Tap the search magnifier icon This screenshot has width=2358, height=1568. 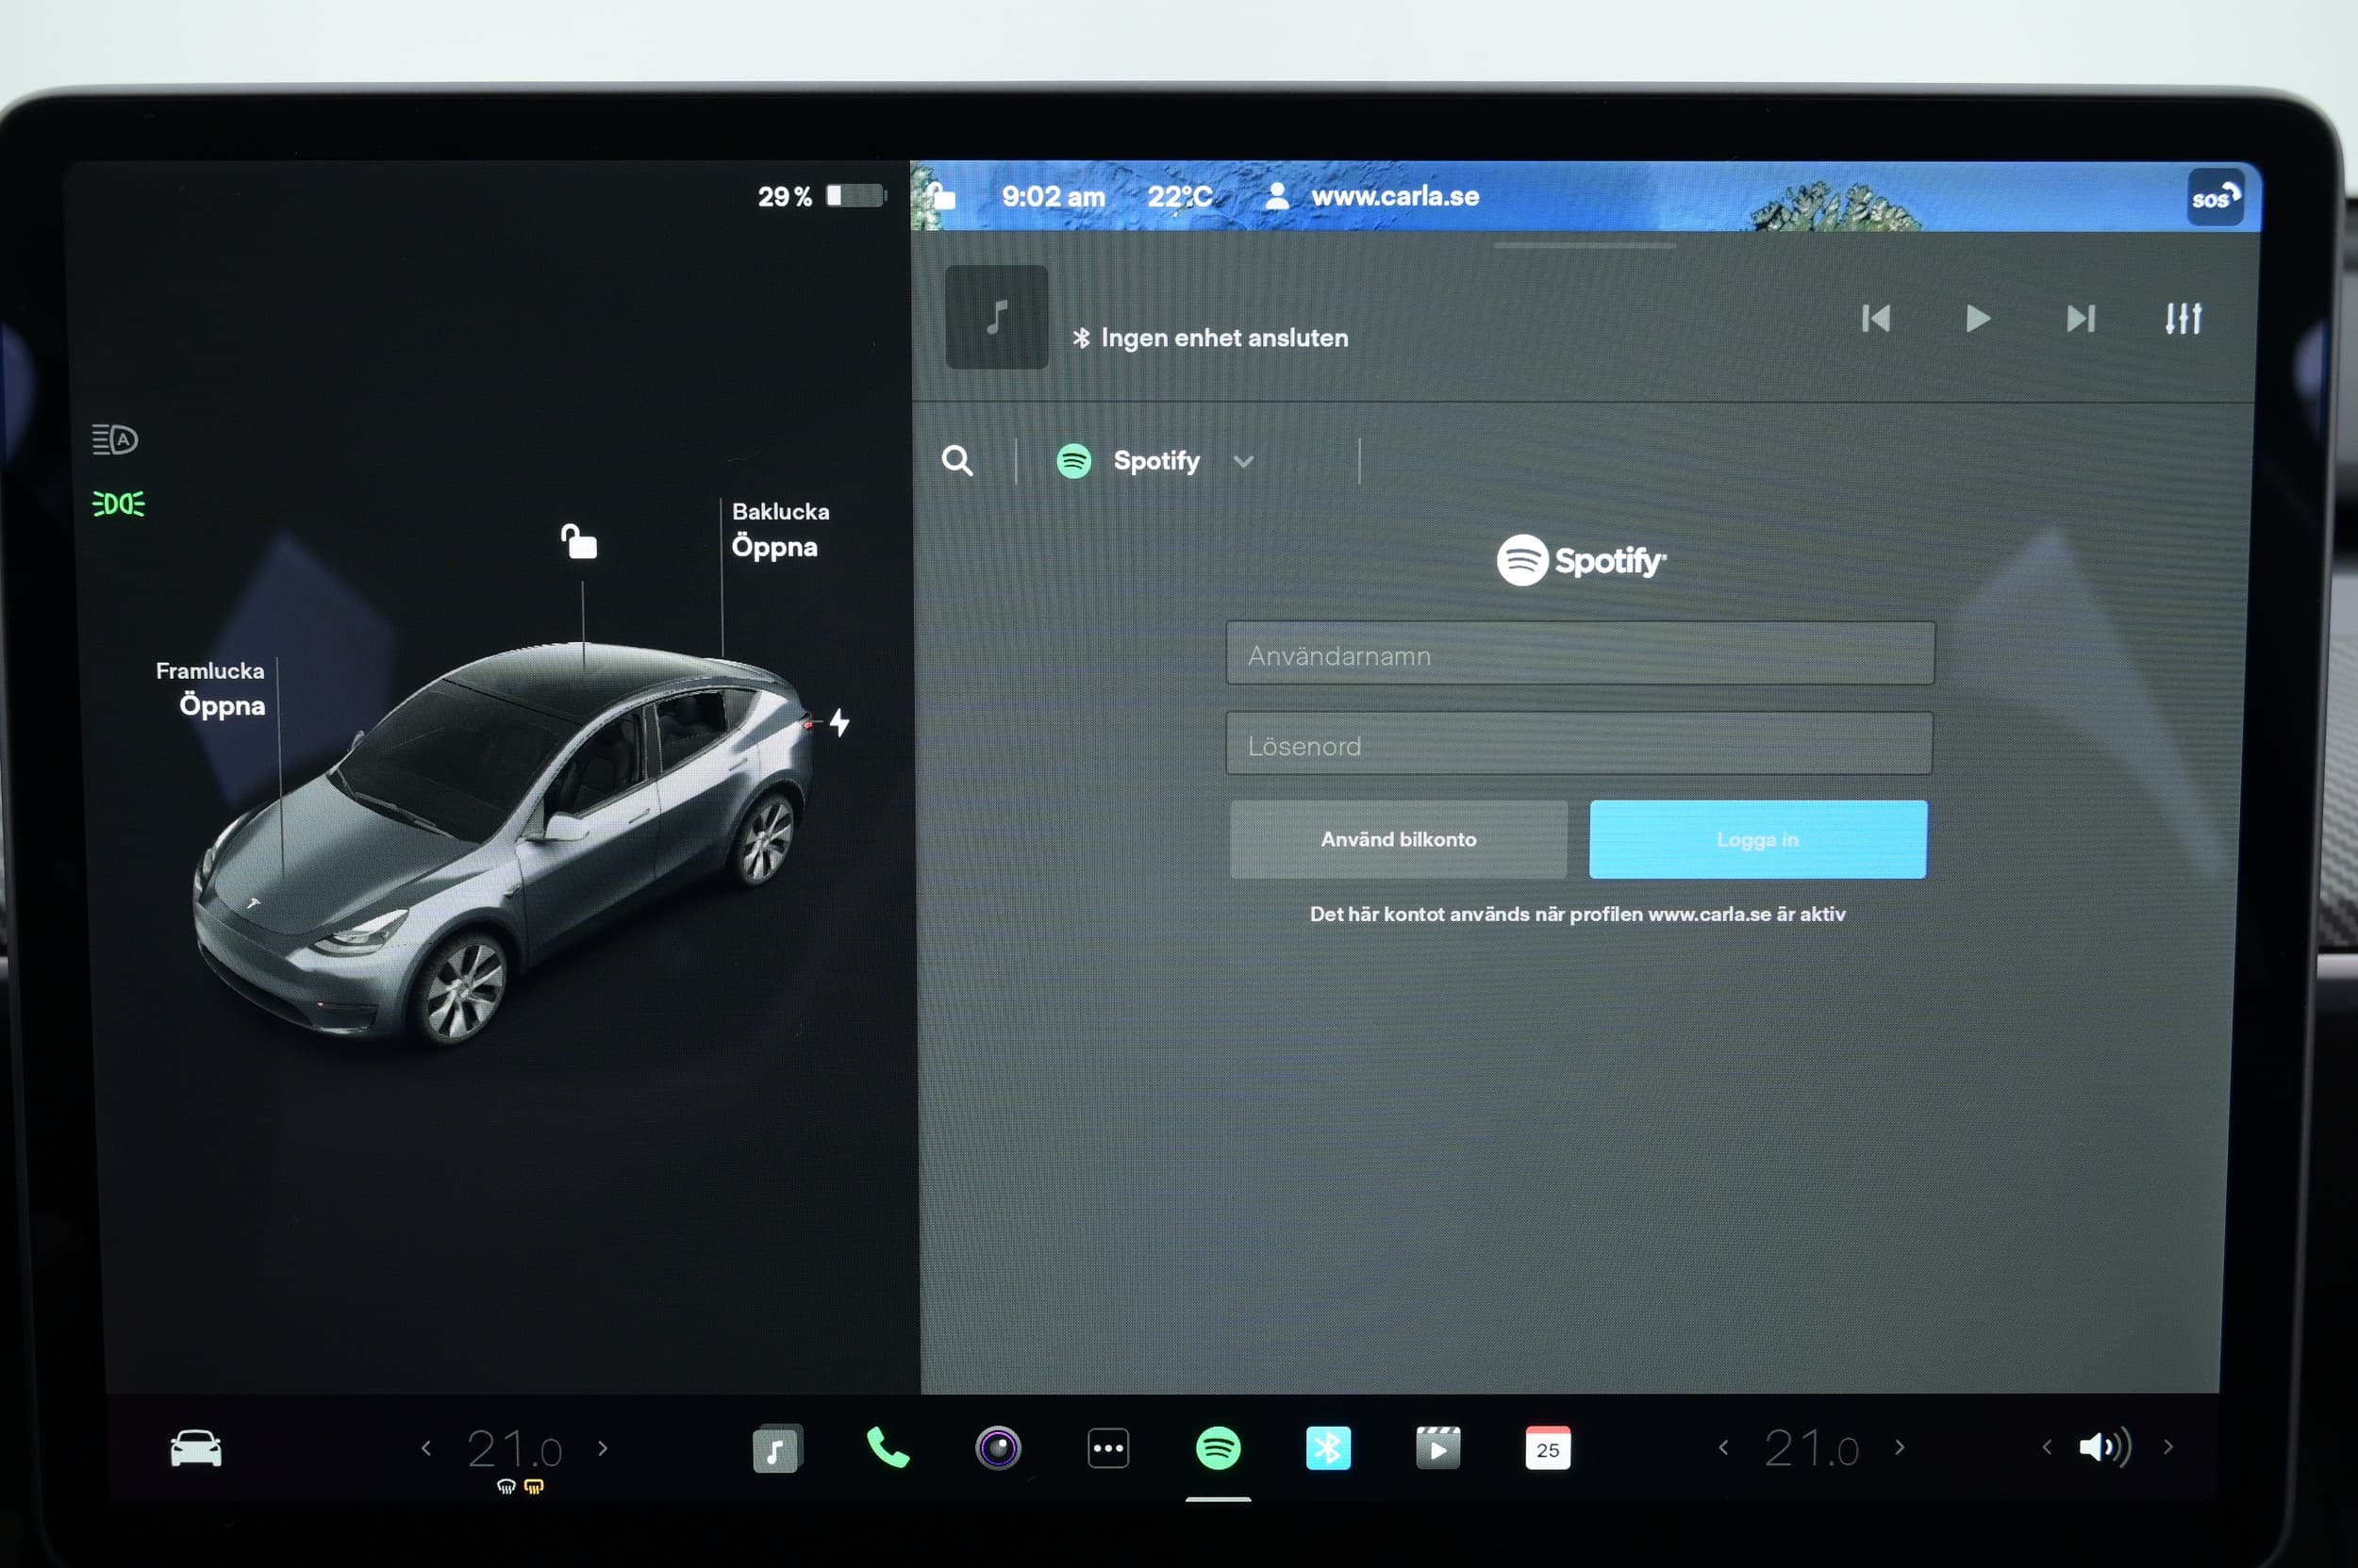click(956, 461)
